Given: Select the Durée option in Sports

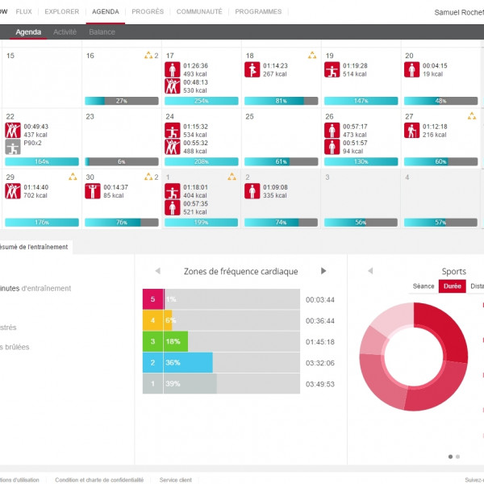Looking at the screenshot, I should point(453,286).
